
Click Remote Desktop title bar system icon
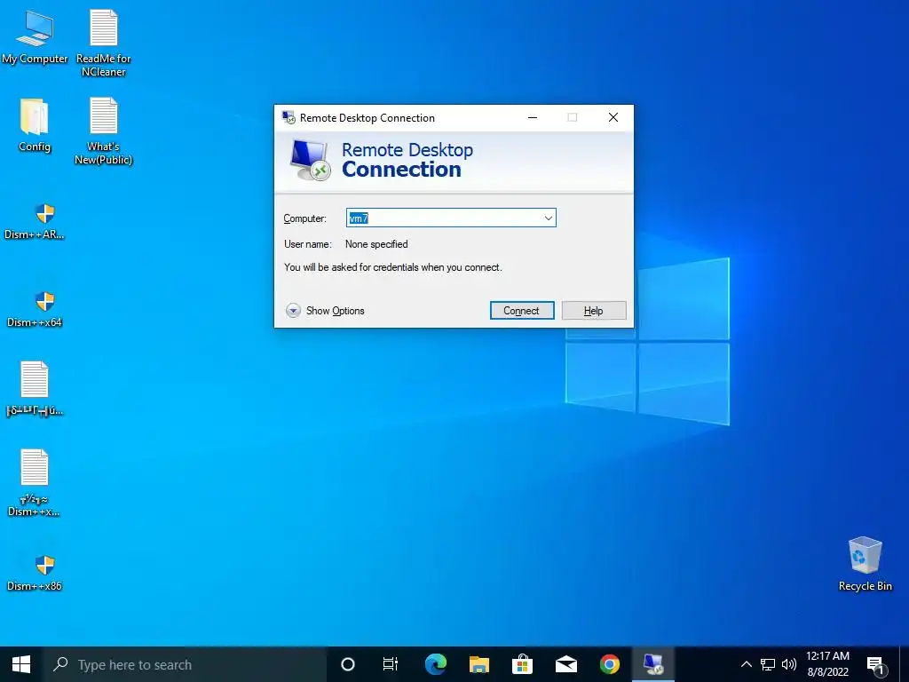289,117
